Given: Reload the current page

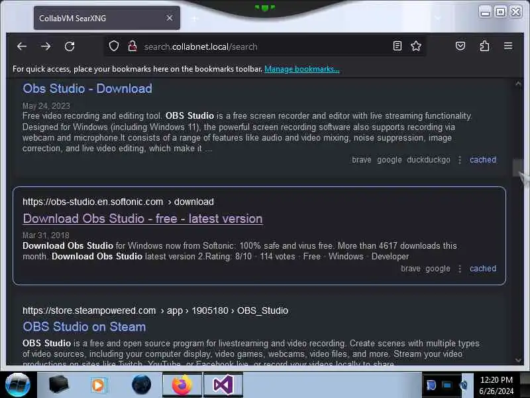Looking at the screenshot, I should [x=70, y=46].
